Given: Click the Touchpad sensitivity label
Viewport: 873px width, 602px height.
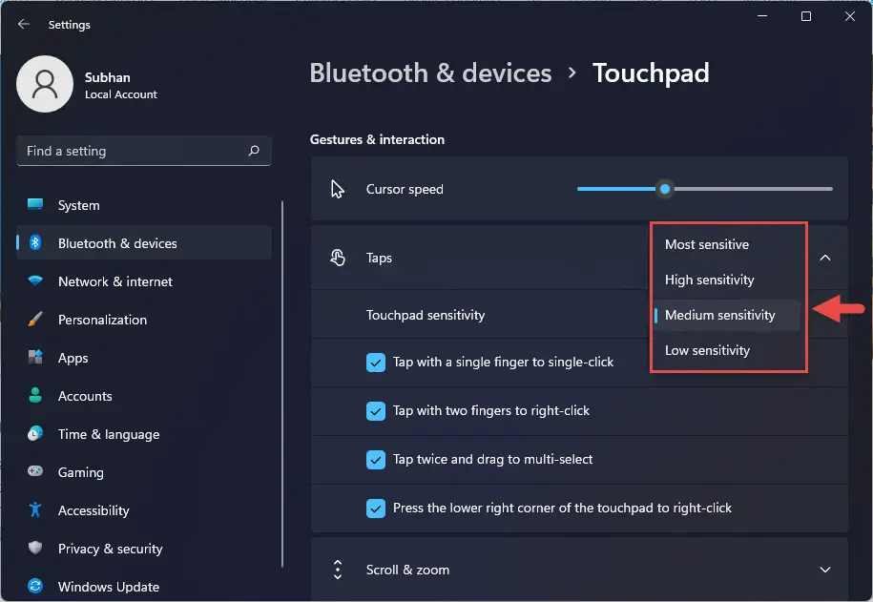Looking at the screenshot, I should (x=426, y=315).
